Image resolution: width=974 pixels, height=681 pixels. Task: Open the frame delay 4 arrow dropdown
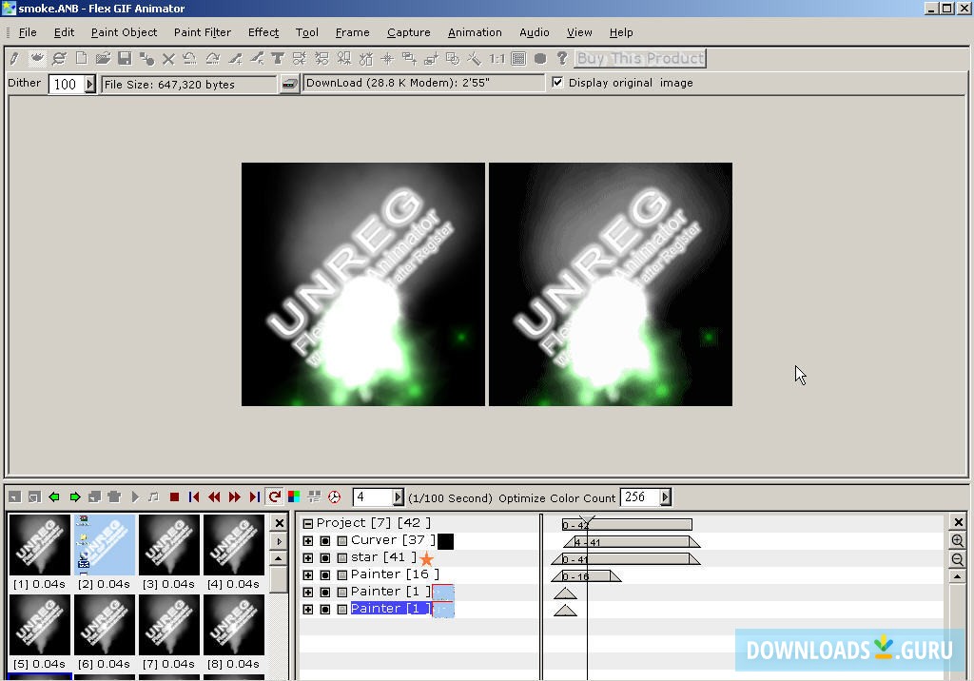click(399, 497)
